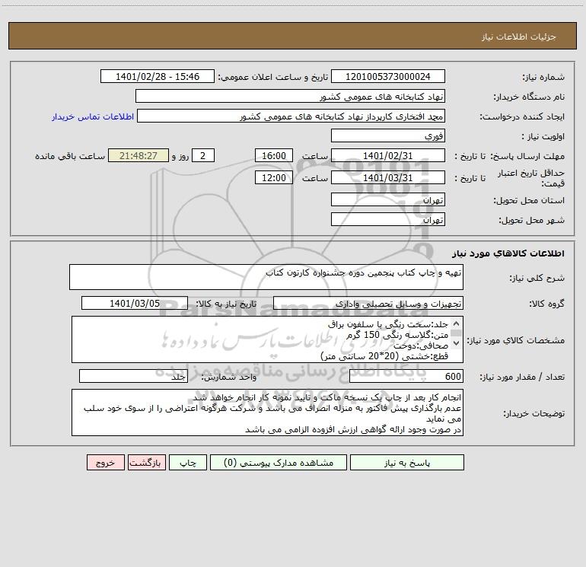Image resolution: width=586 pixels, height=567 pixels.
Task: Click the نام دستگاه خریدار label
Action: click(529, 97)
